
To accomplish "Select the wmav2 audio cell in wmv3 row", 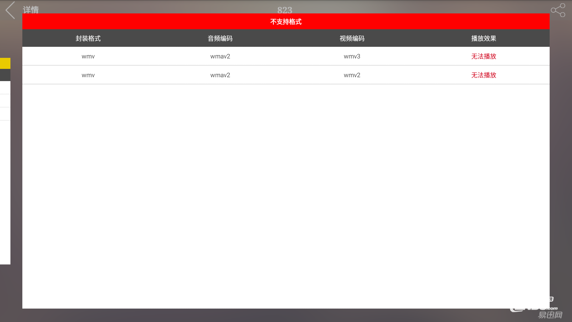I will tap(220, 56).
